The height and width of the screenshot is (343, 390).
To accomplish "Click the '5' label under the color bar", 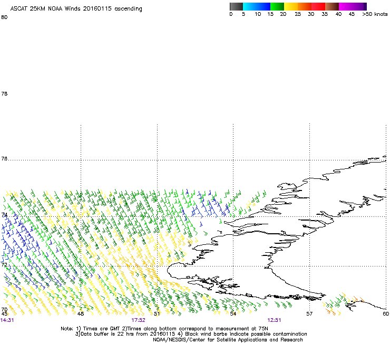I will click(x=243, y=14).
